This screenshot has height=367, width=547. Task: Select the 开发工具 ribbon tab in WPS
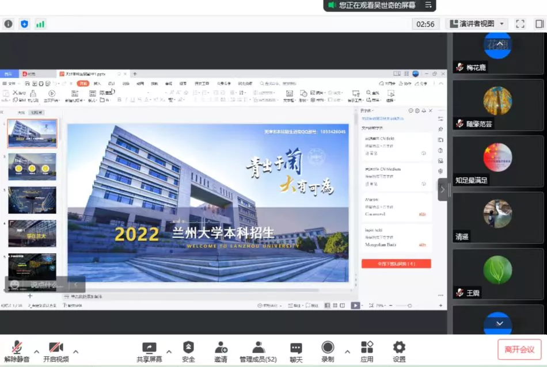pos(202,83)
